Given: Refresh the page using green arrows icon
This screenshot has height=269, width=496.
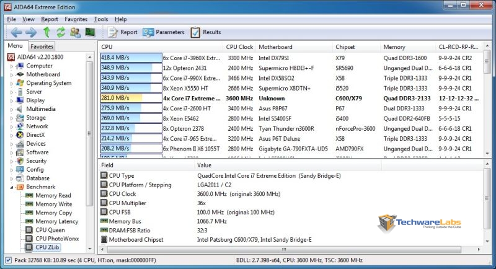Looking at the screenshot, I should (60, 32).
